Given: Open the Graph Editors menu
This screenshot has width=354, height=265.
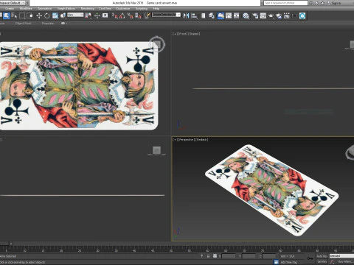Looking at the screenshot, I should (x=66, y=8).
